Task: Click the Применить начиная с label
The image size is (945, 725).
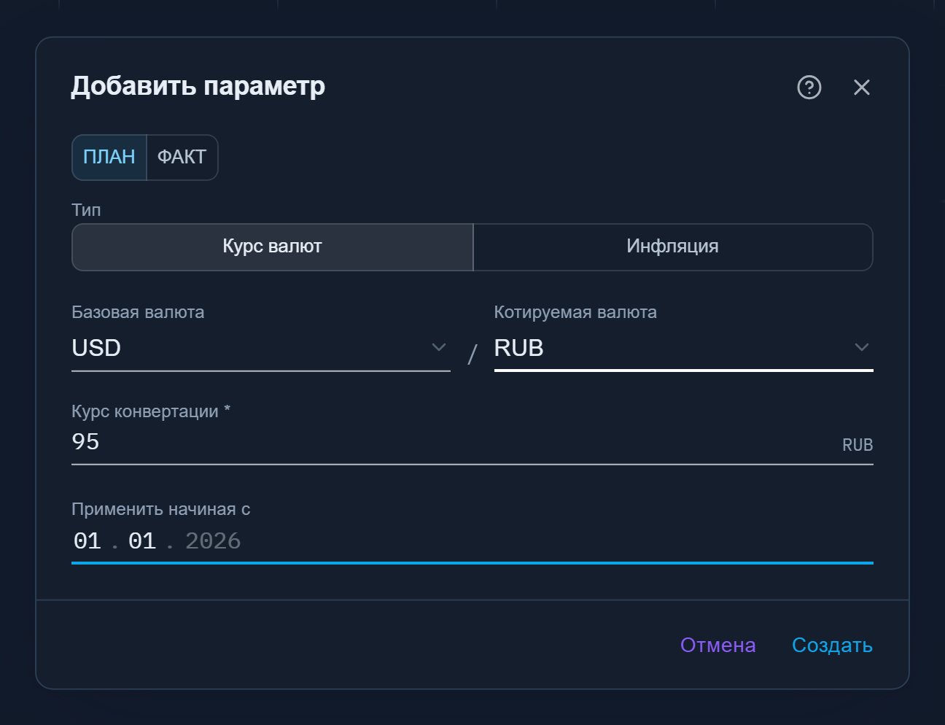Action: (x=161, y=509)
